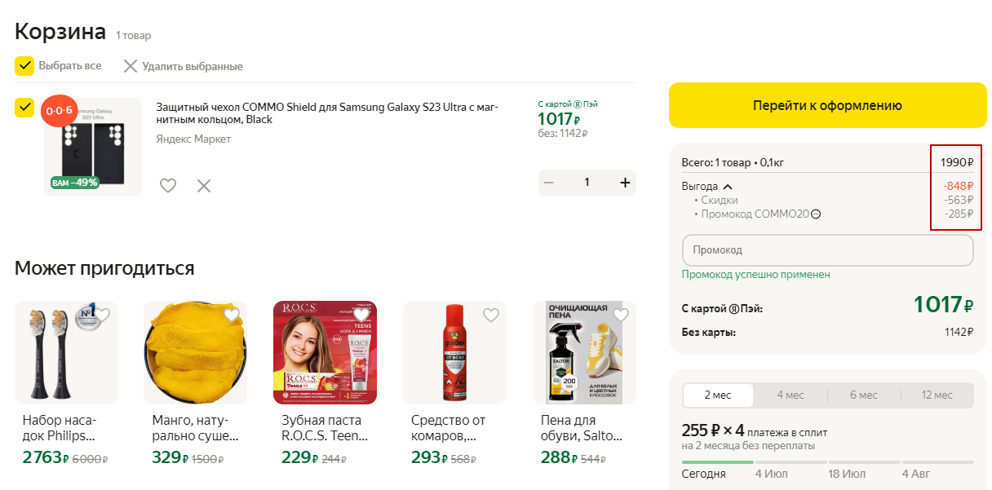Uncheck the COMMO Shield case item checkbox
Image resolution: width=992 pixels, height=490 pixels.
24,108
